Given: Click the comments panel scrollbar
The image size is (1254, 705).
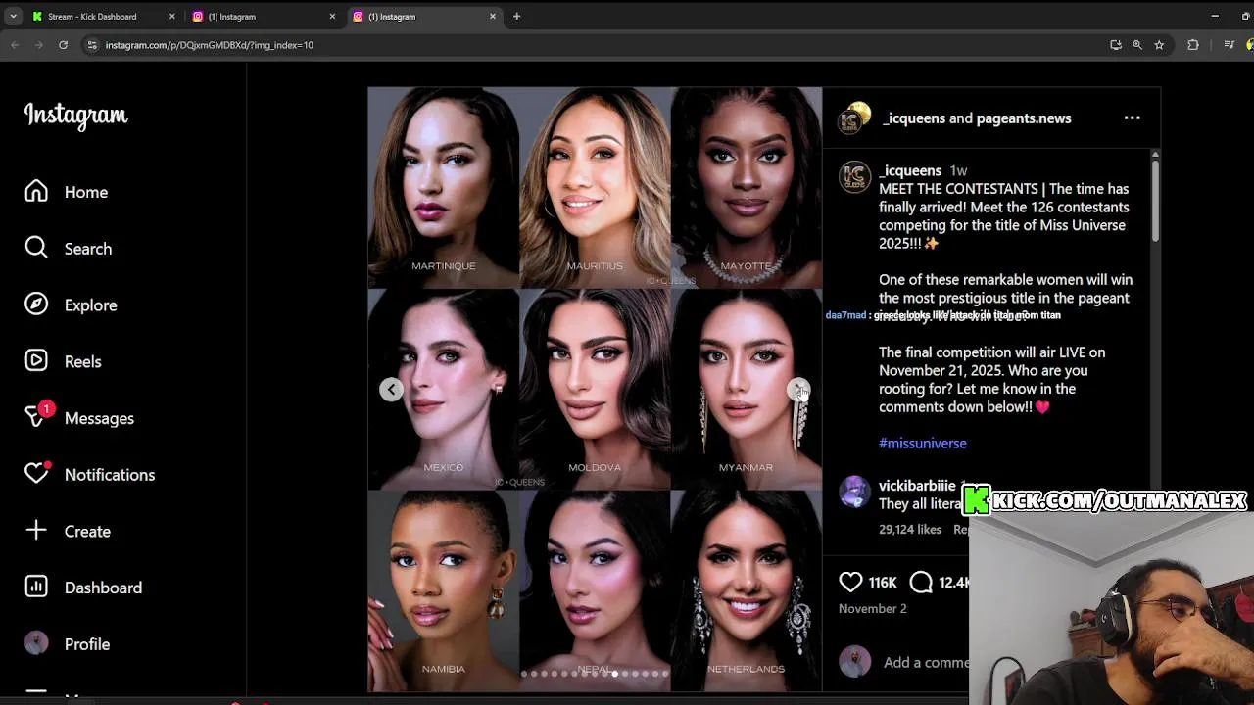Looking at the screenshot, I should [1155, 201].
